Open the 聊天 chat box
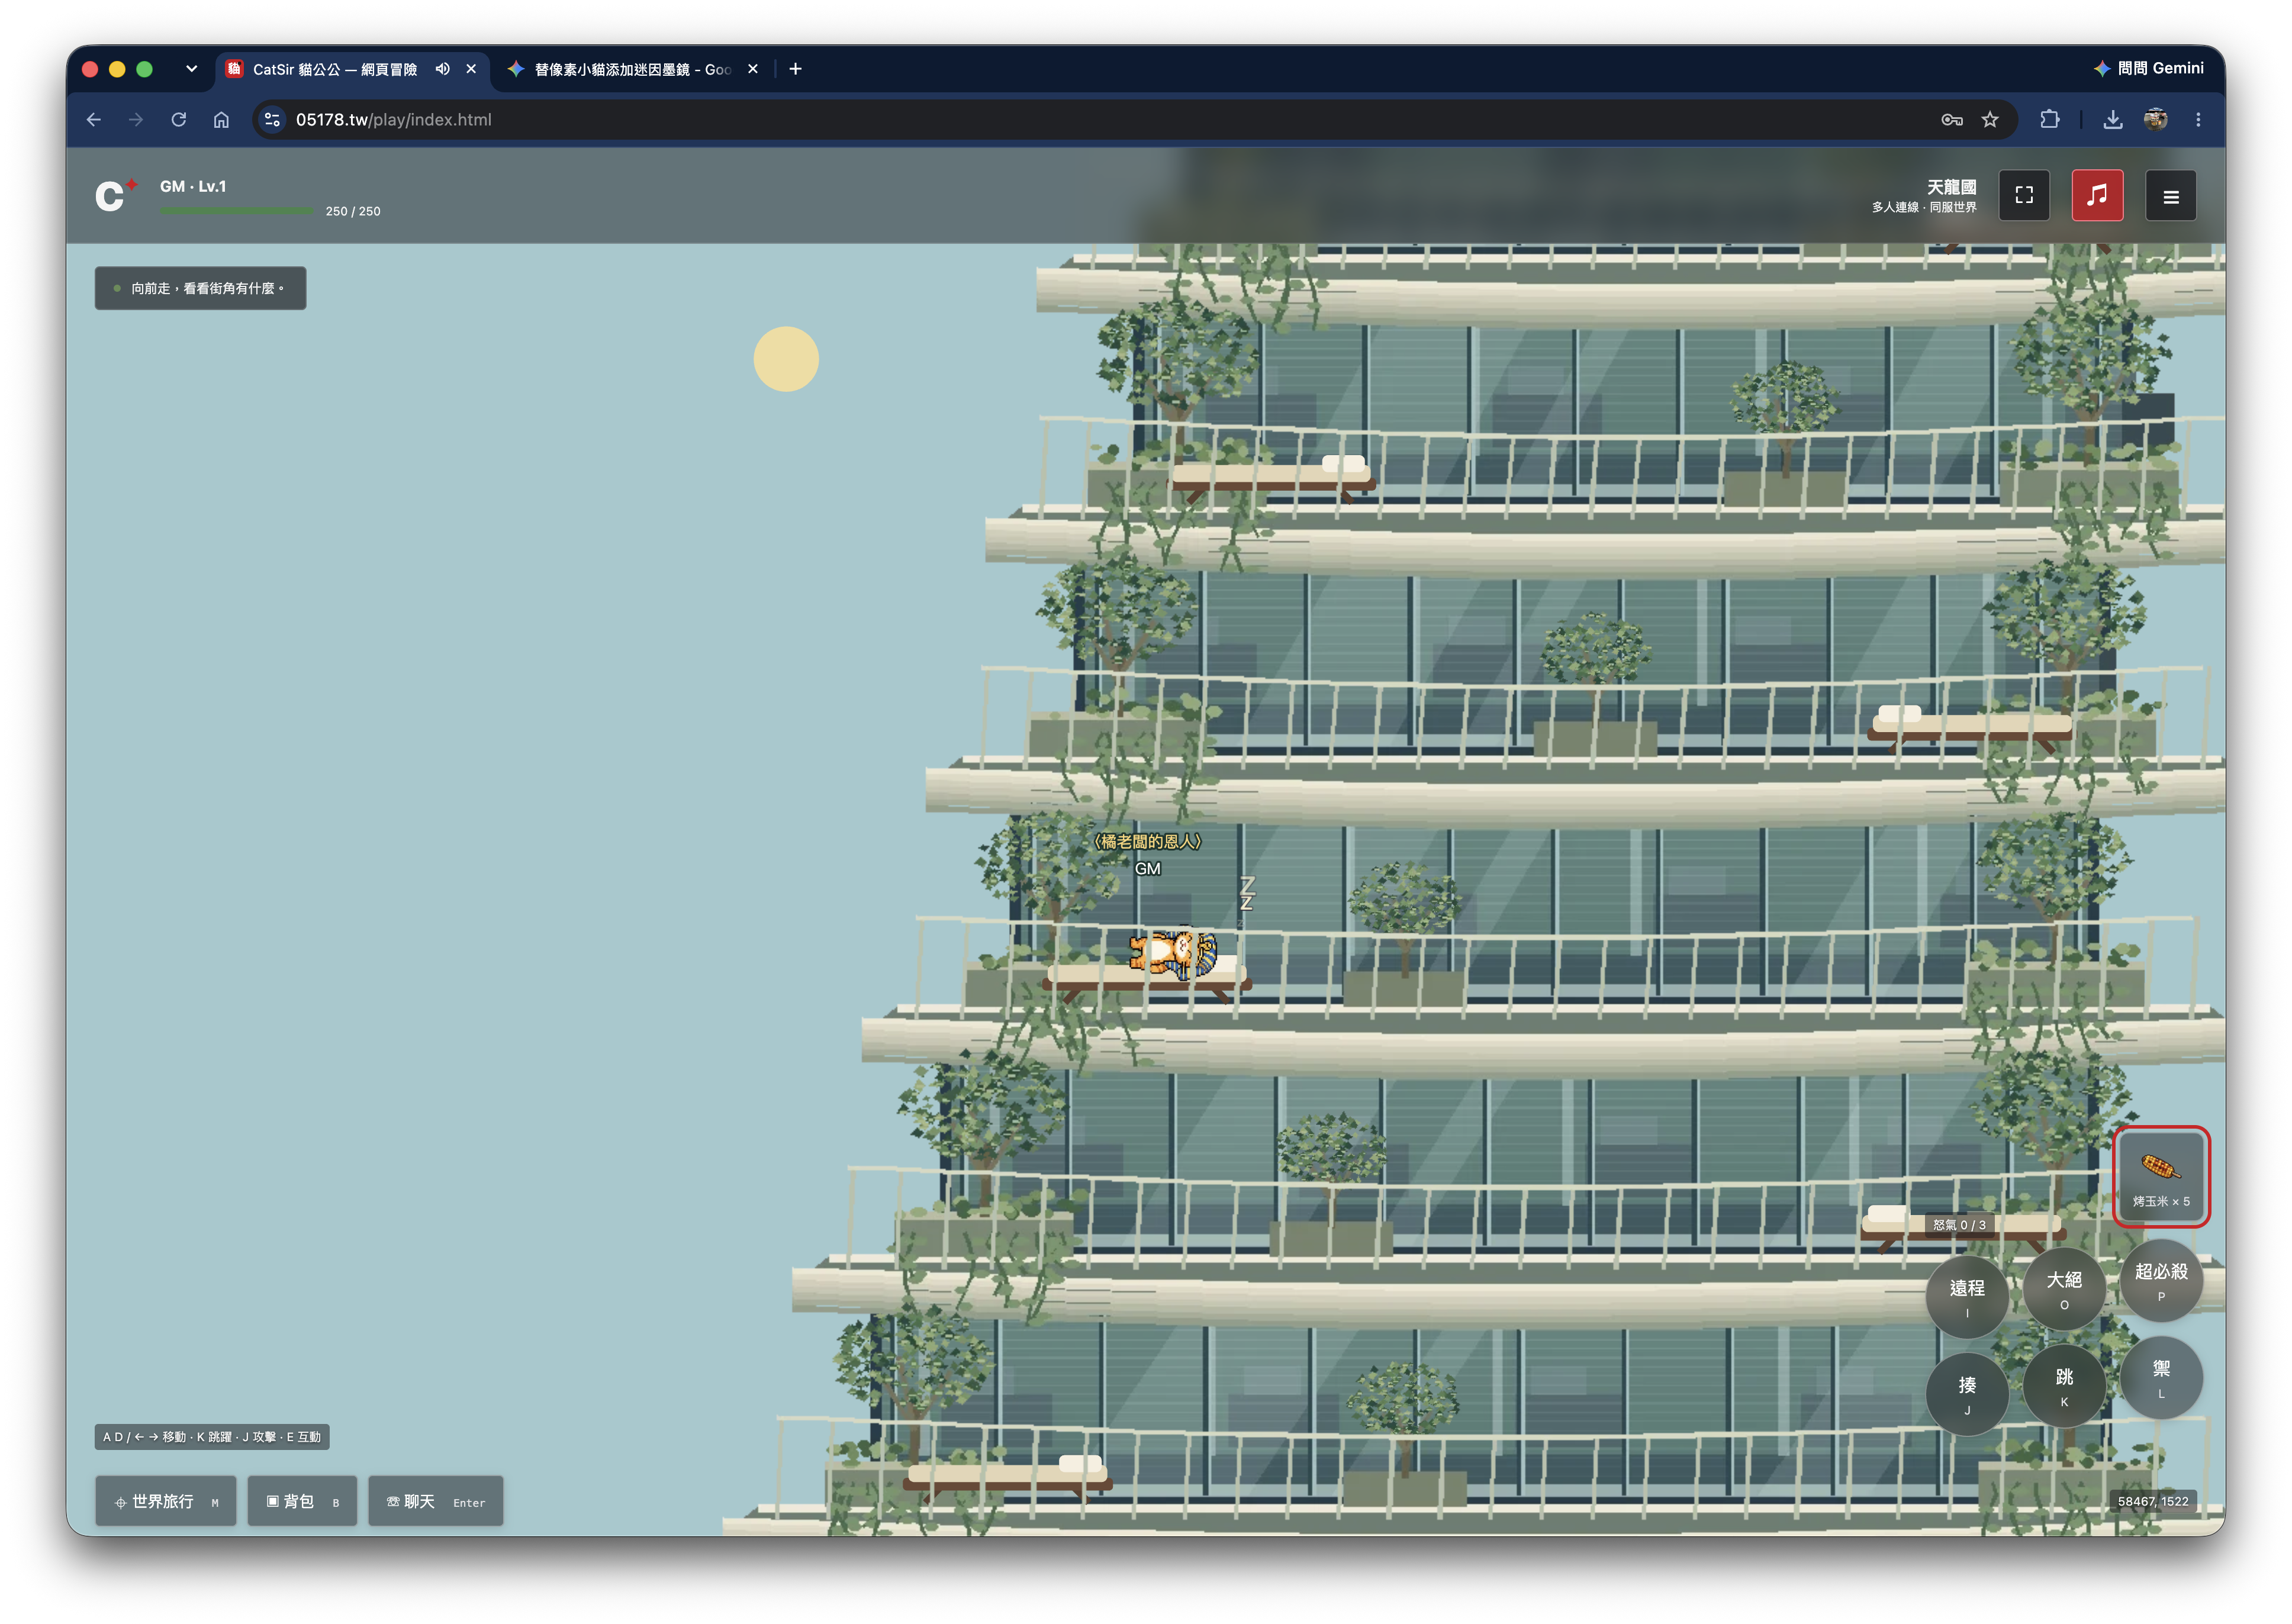Viewport: 2292px width, 1624px height. tap(435, 1500)
